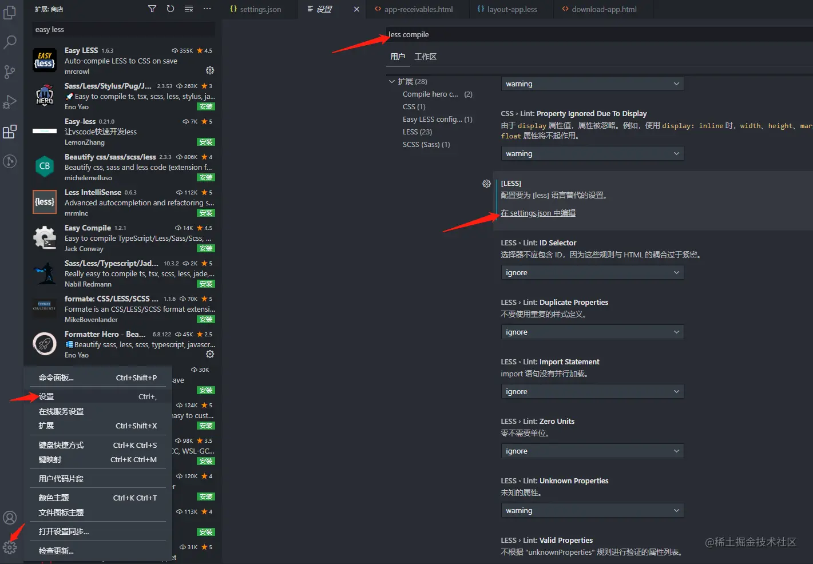The width and height of the screenshot is (813, 564).
Task: Open the LESS Import Statement dropdown
Action: click(592, 391)
